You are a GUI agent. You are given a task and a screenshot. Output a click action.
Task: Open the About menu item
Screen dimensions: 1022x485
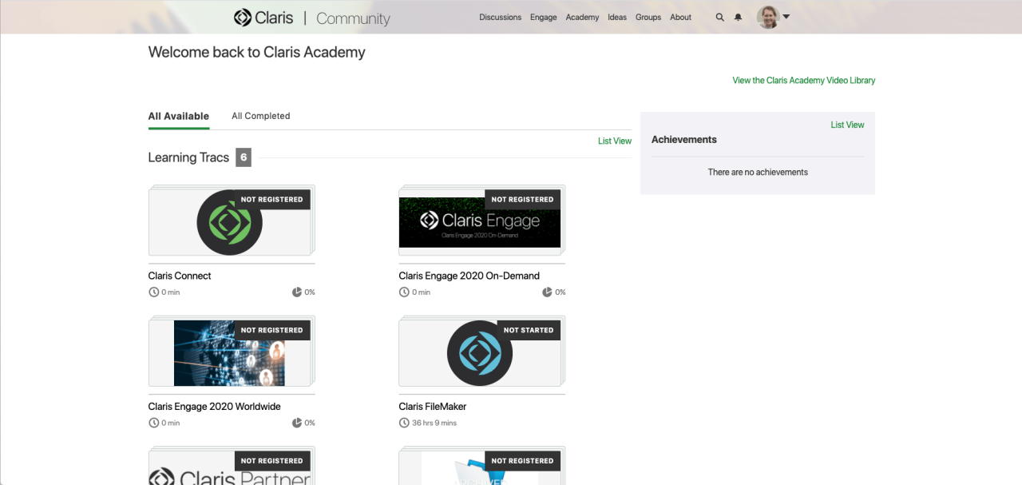pos(681,17)
